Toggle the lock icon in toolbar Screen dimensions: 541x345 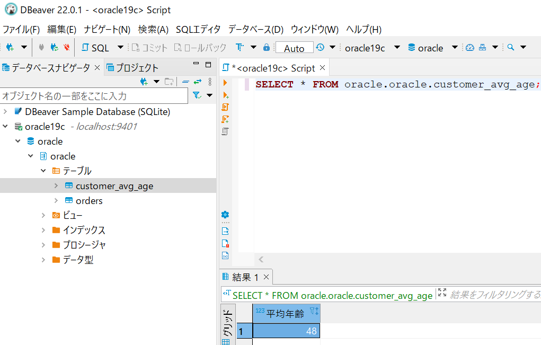click(x=267, y=47)
